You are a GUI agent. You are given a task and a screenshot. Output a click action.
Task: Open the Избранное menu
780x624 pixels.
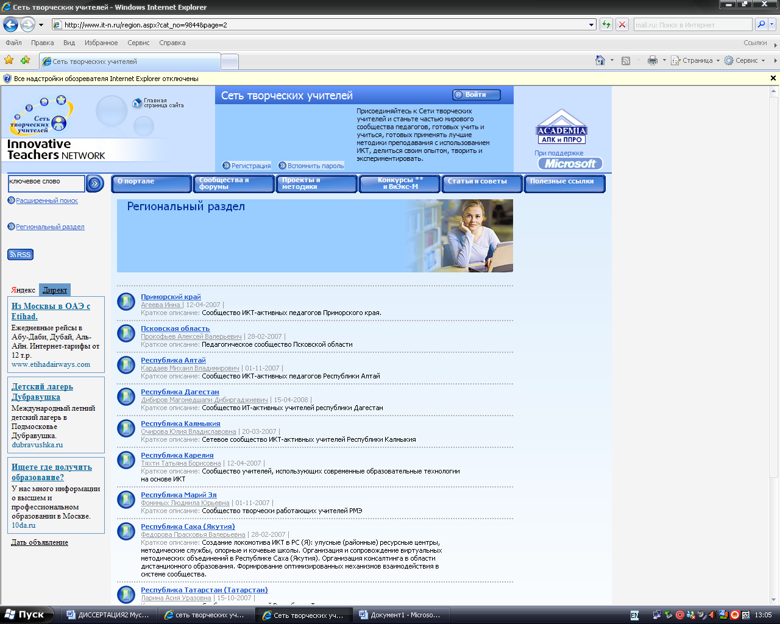coord(101,43)
